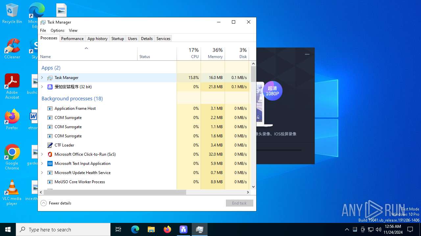Click the Background processes (18) heading

[x=72, y=99]
